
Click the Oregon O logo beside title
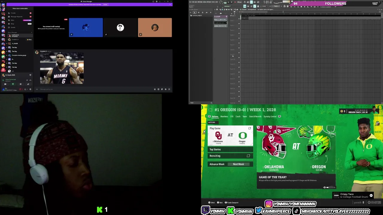tap(211, 110)
